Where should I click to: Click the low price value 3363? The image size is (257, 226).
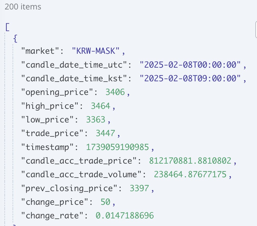pyautogui.click(x=96, y=120)
